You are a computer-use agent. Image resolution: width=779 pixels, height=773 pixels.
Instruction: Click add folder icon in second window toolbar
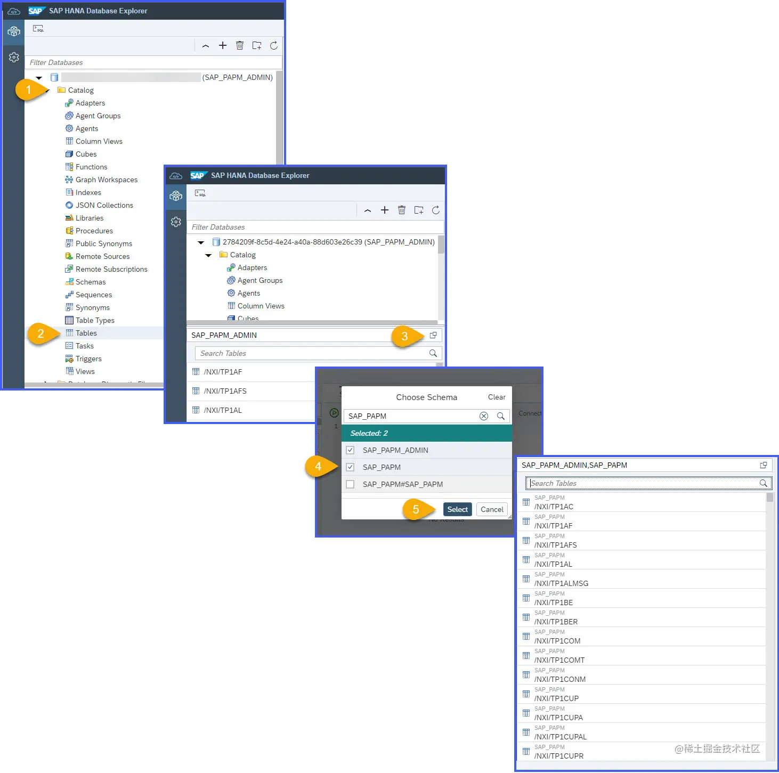419,210
